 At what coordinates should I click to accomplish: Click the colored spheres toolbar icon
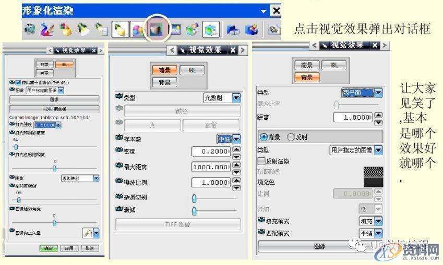(138, 30)
